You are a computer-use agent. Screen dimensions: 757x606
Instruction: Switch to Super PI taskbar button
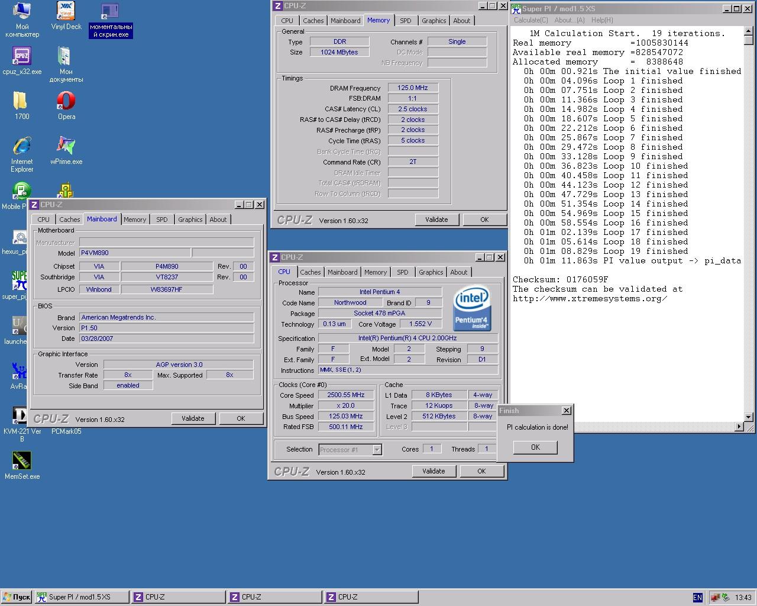[x=82, y=597]
